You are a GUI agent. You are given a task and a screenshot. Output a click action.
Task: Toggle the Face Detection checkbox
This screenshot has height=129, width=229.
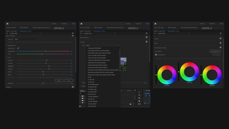(x=156, y=55)
